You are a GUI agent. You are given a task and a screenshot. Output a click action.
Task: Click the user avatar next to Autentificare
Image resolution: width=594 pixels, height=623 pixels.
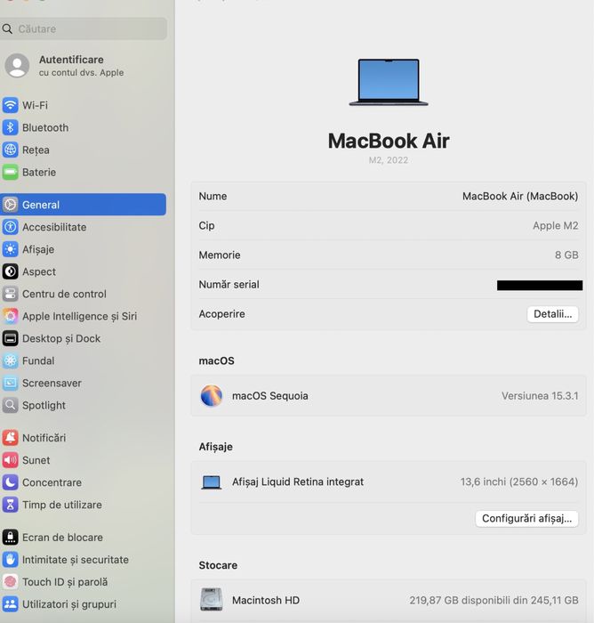pyautogui.click(x=17, y=66)
